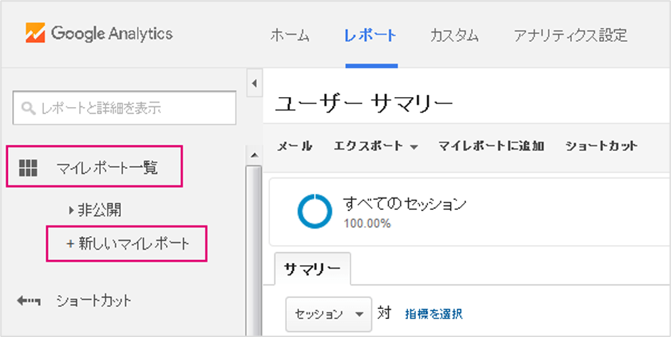Open the カスタム tab
The width and height of the screenshot is (671, 337).
[x=454, y=35]
